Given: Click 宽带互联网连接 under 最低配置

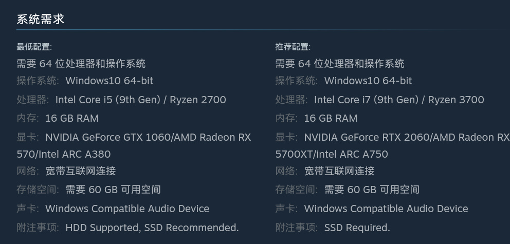Looking at the screenshot, I should pos(80,171).
